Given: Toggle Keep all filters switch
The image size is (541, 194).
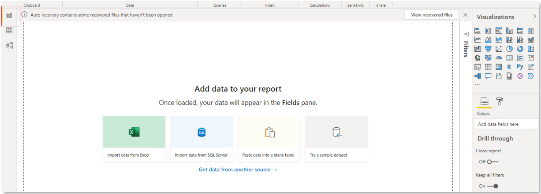Looking at the screenshot, I should point(492,186).
